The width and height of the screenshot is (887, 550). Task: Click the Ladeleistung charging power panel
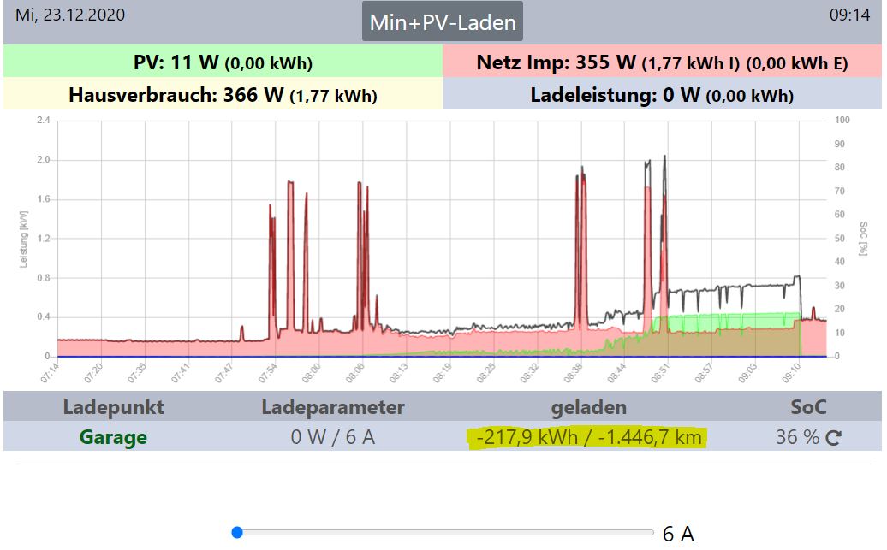point(662,93)
